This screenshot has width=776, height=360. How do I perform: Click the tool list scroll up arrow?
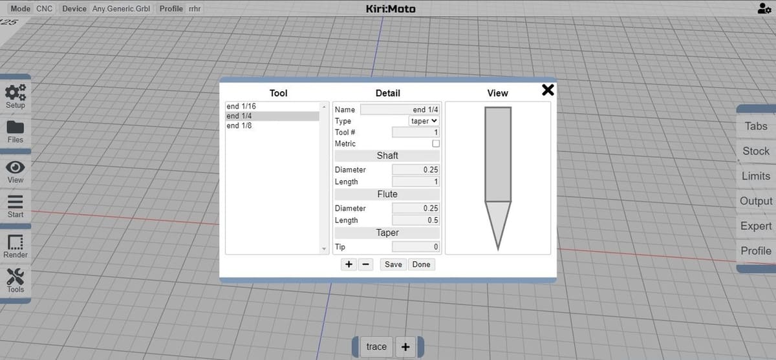tap(324, 106)
